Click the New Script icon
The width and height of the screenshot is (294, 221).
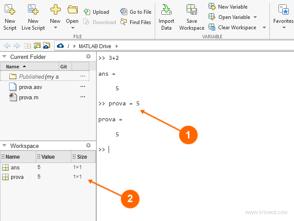(x=9, y=10)
